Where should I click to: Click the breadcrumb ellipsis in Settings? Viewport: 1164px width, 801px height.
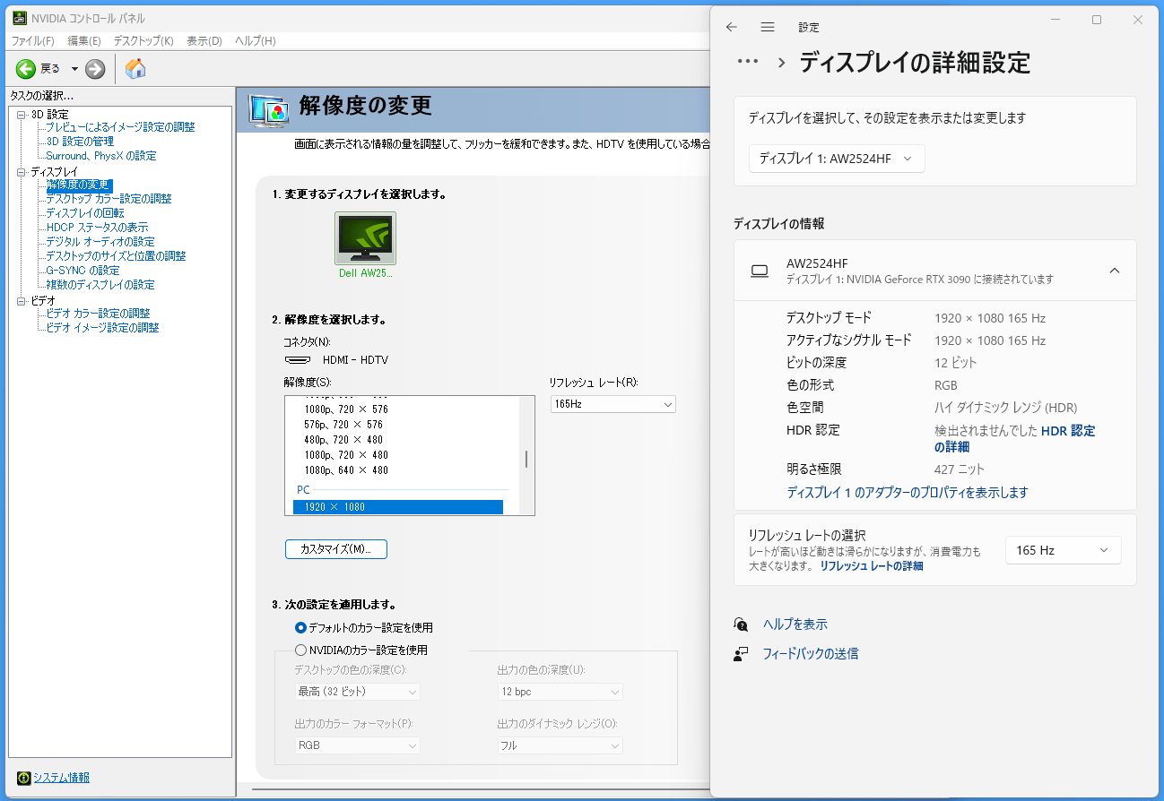748,62
